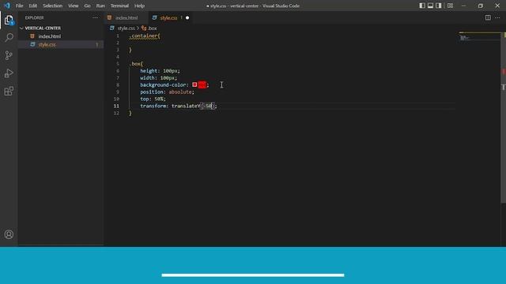Open the Accounts icon at bottom of activity bar

[9, 234]
